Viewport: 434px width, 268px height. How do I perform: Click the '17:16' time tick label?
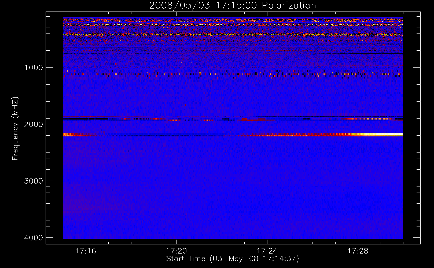[86, 251]
